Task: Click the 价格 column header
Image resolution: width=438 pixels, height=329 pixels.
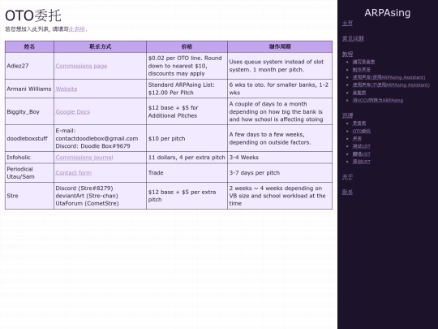Action: [187, 47]
